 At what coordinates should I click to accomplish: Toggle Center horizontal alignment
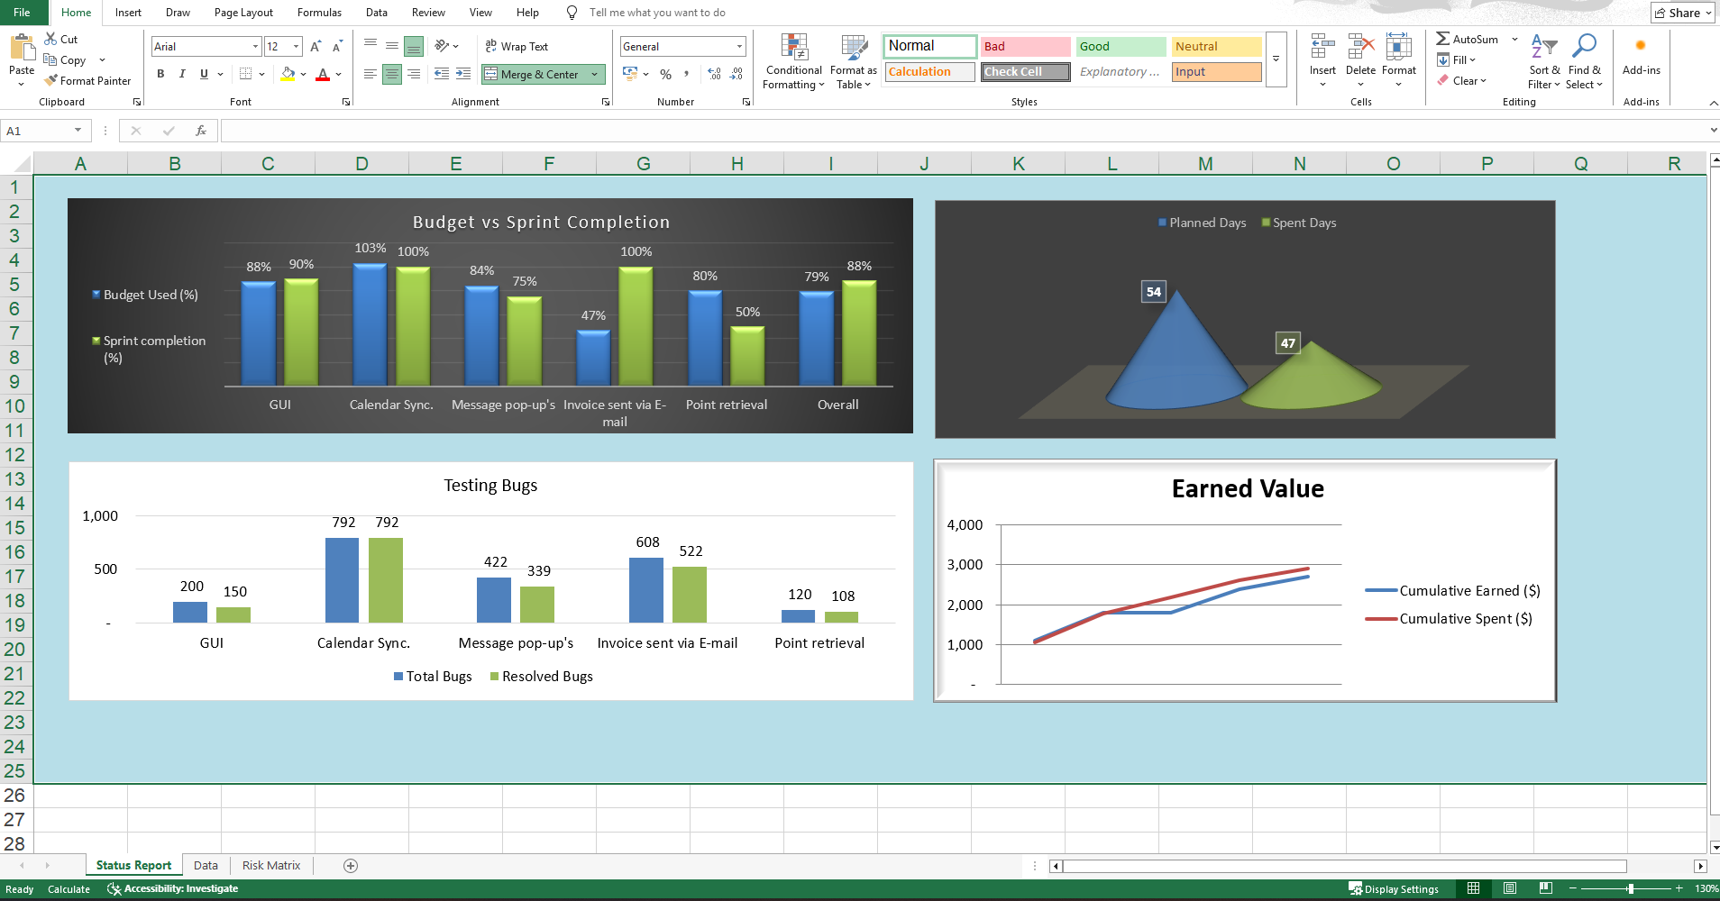[392, 74]
